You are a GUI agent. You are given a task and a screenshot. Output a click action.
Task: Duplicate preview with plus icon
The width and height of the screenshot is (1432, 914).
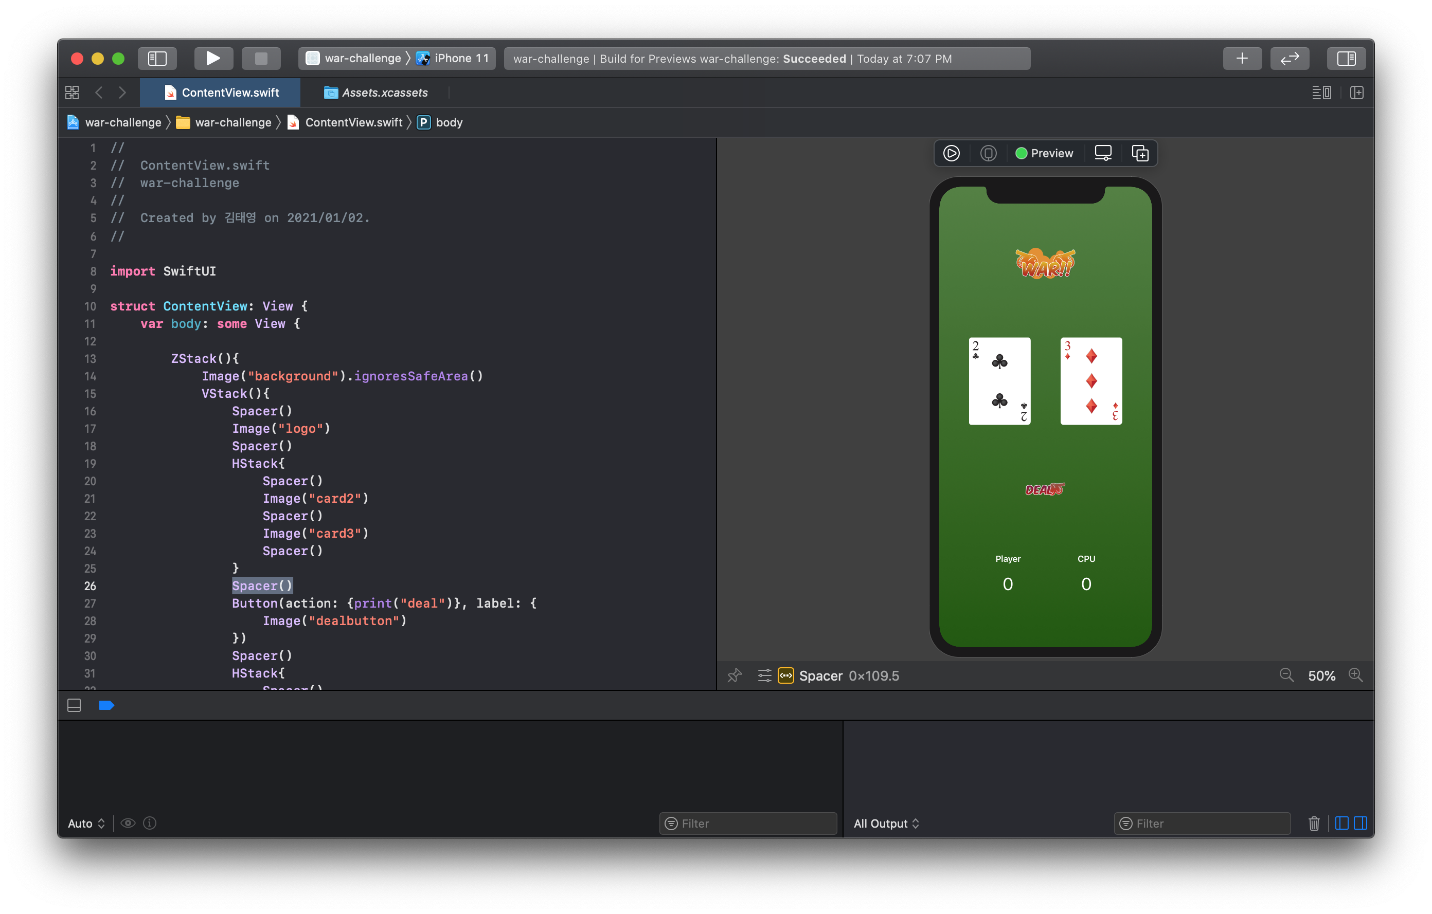point(1139,153)
